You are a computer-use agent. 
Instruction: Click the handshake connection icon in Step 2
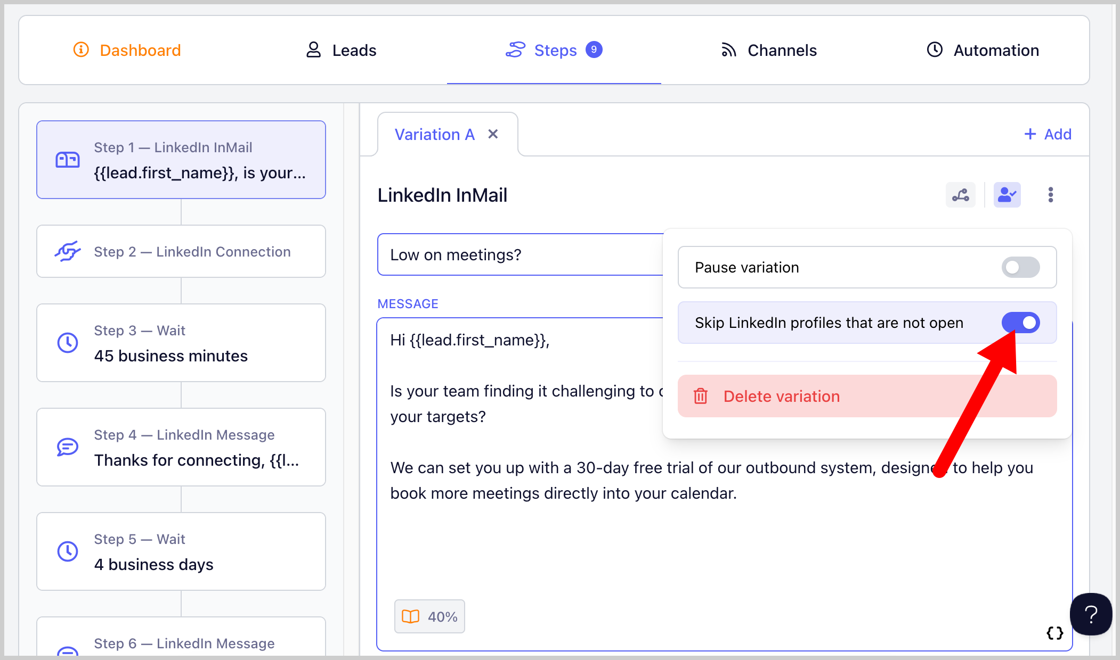coord(68,251)
